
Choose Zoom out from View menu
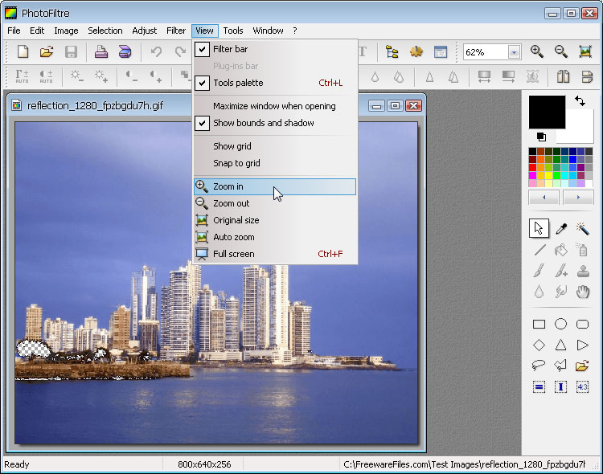pyautogui.click(x=276, y=203)
